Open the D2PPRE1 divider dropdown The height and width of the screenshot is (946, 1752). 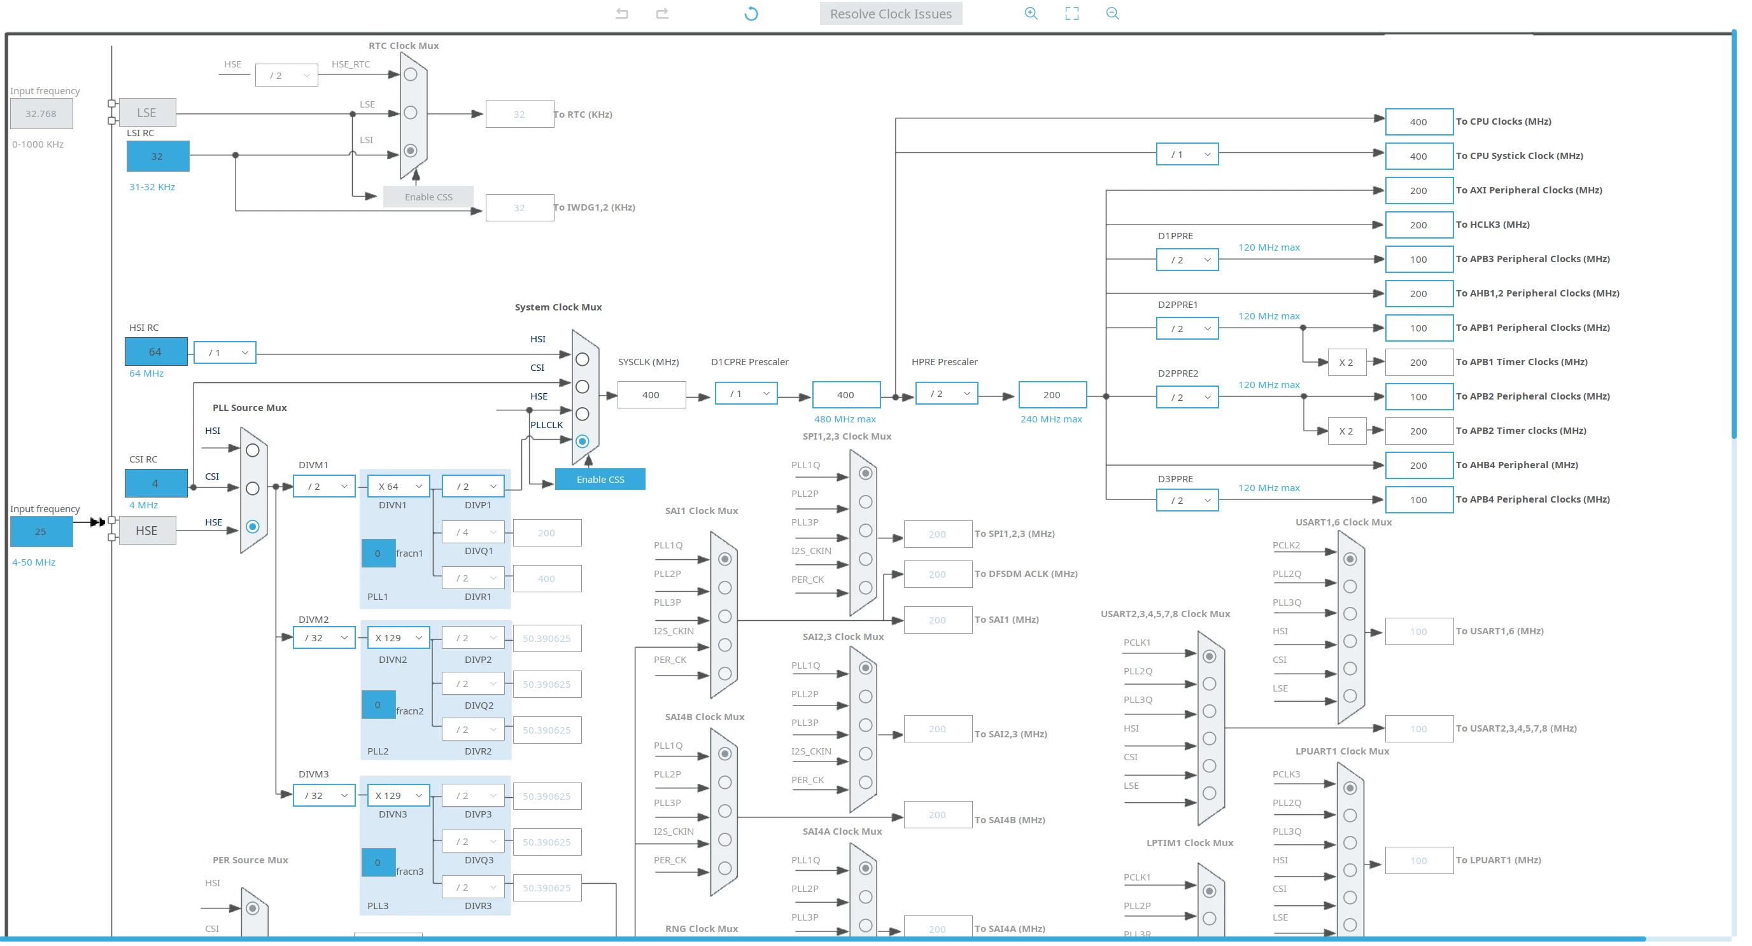click(x=1187, y=328)
